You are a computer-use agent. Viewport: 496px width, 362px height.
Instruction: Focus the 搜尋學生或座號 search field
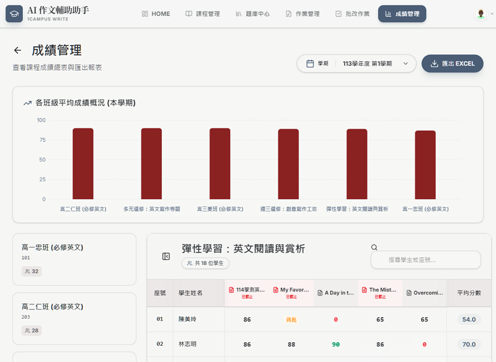coord(426,260)
